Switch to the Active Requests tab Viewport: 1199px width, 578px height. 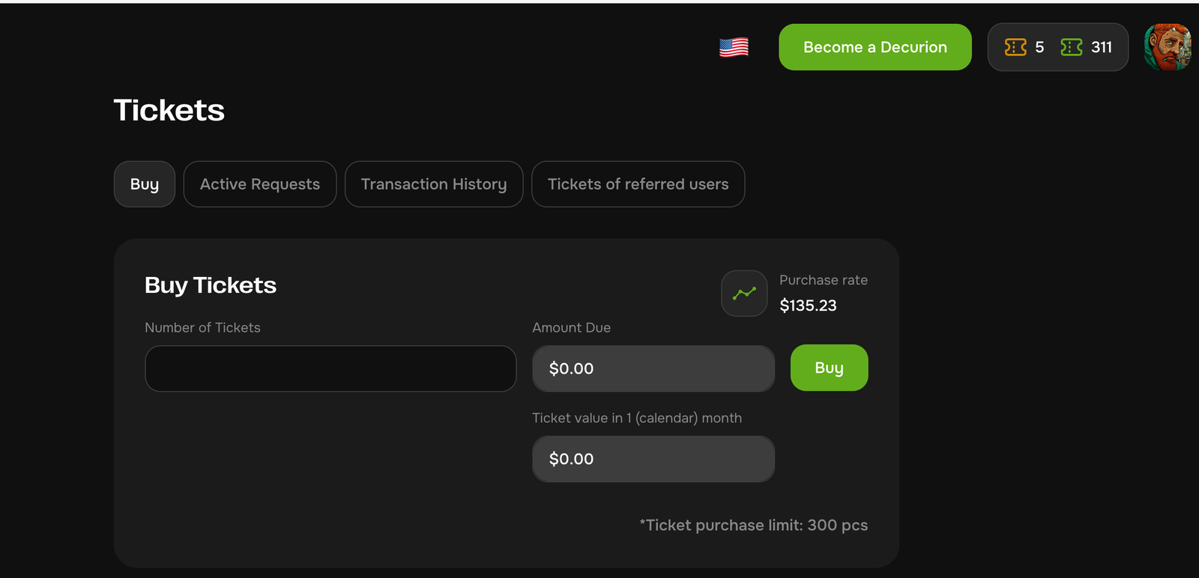(x=260, y=184)
